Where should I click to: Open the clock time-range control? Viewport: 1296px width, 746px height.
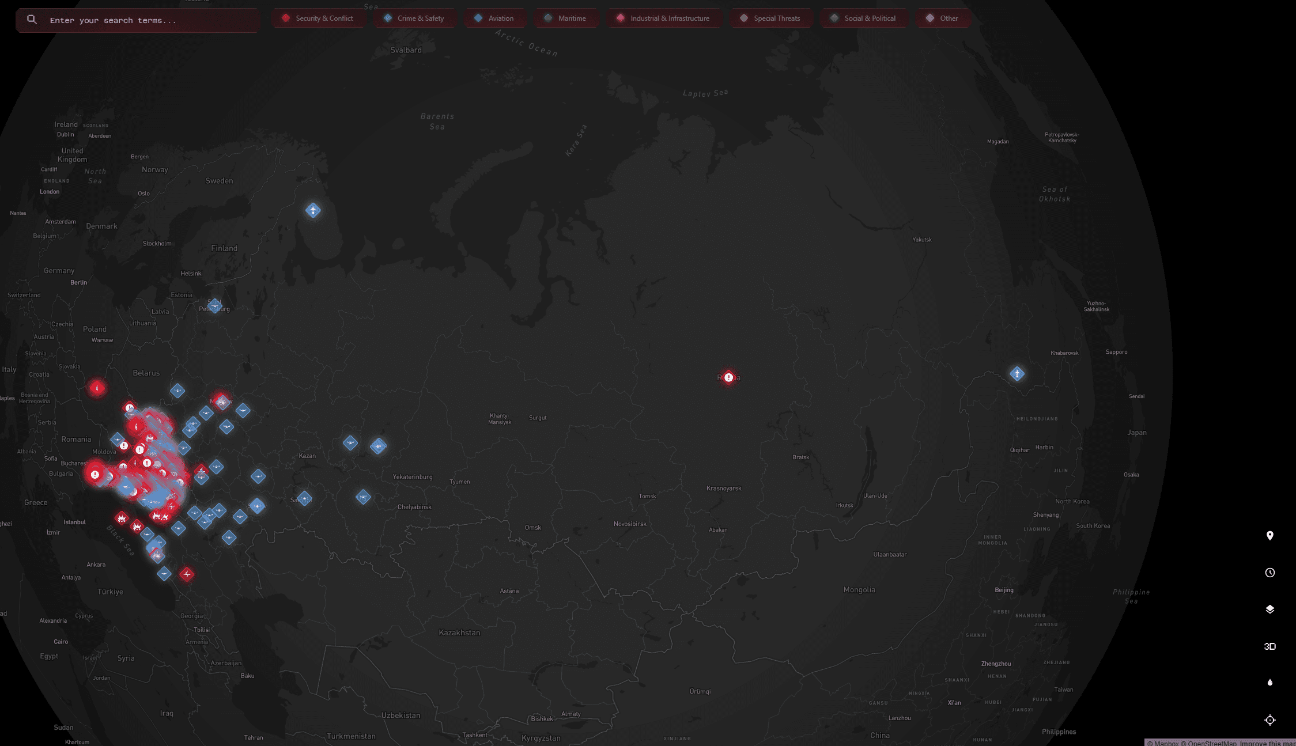[x=1269, y=573]
